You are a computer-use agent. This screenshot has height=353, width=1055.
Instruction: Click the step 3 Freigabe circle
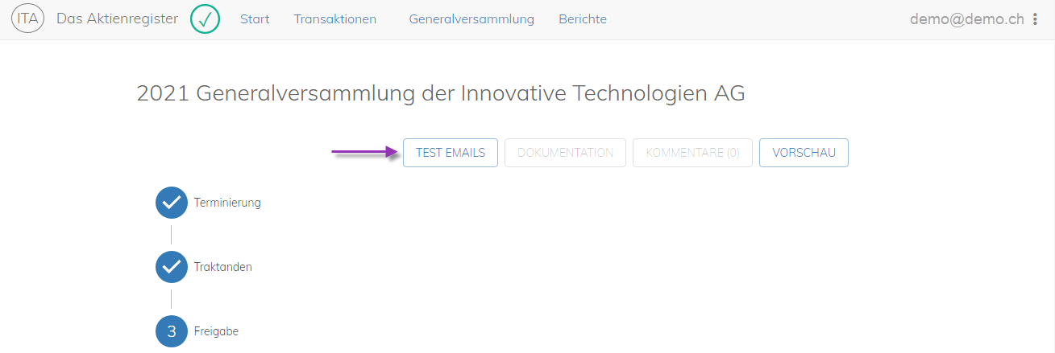tap(171, 331)
